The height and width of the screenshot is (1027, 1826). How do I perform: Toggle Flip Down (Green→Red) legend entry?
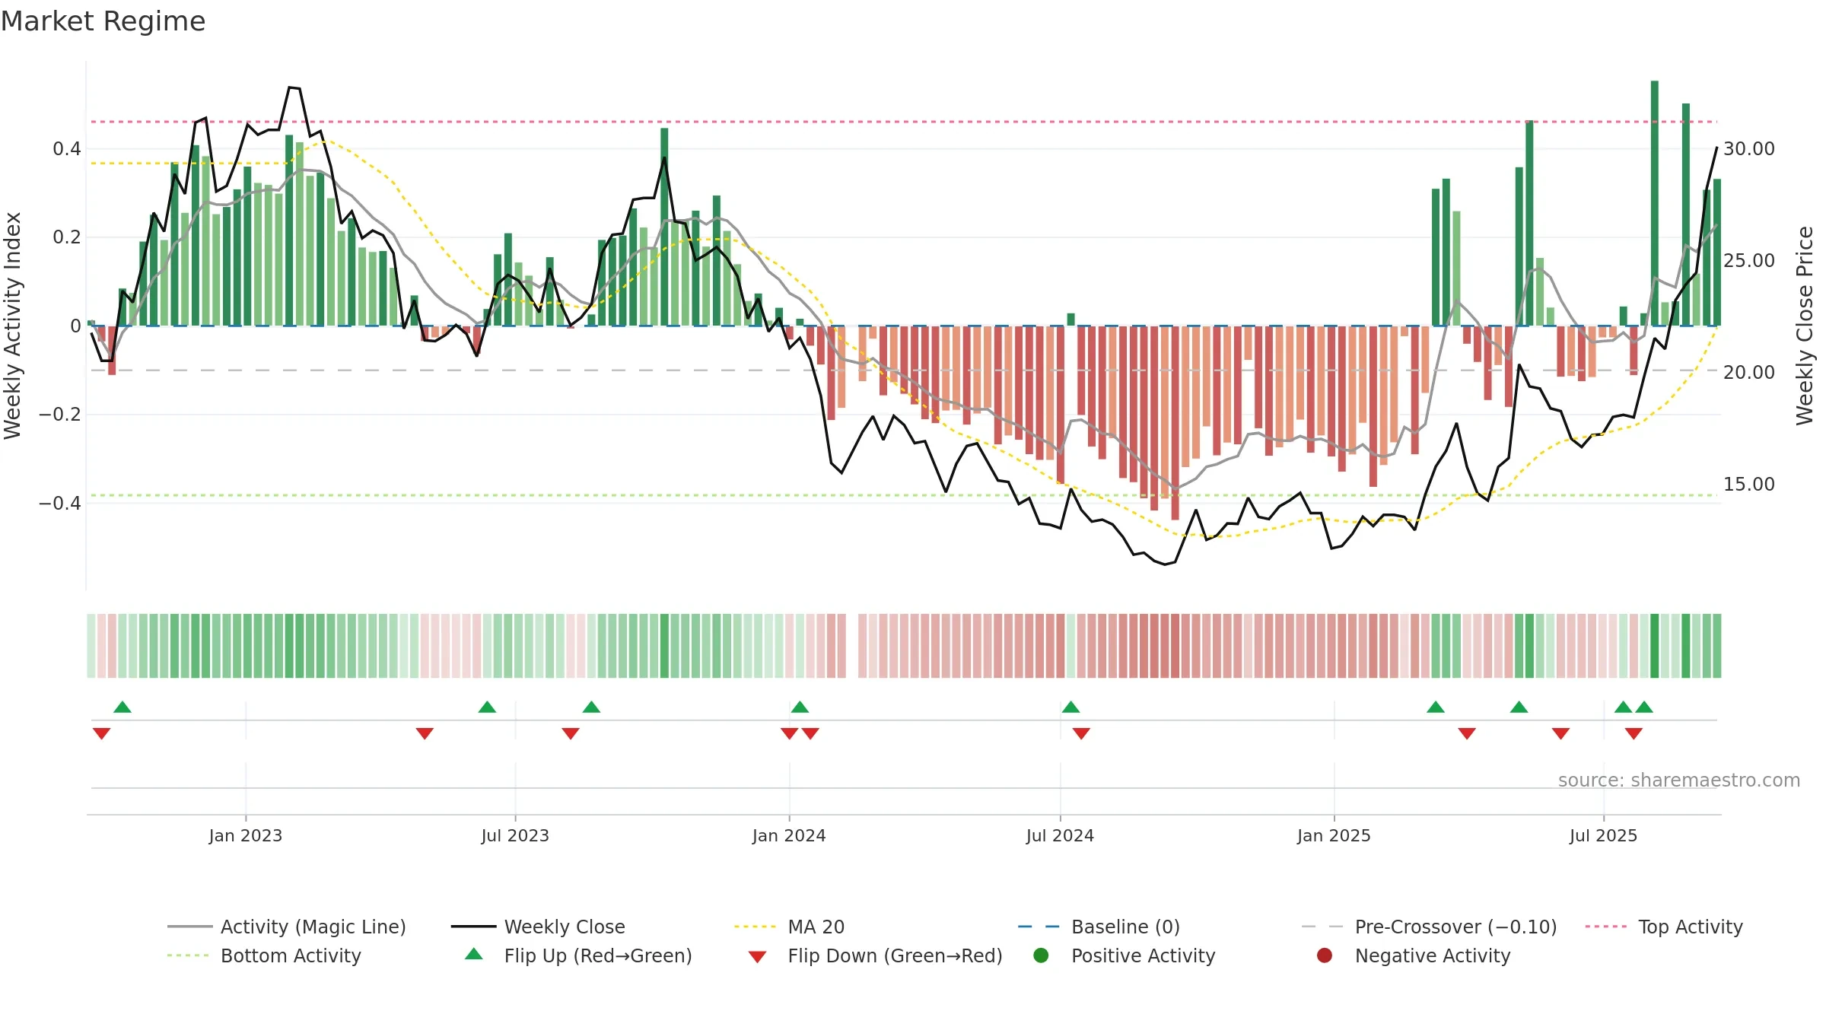pos(875,955)
